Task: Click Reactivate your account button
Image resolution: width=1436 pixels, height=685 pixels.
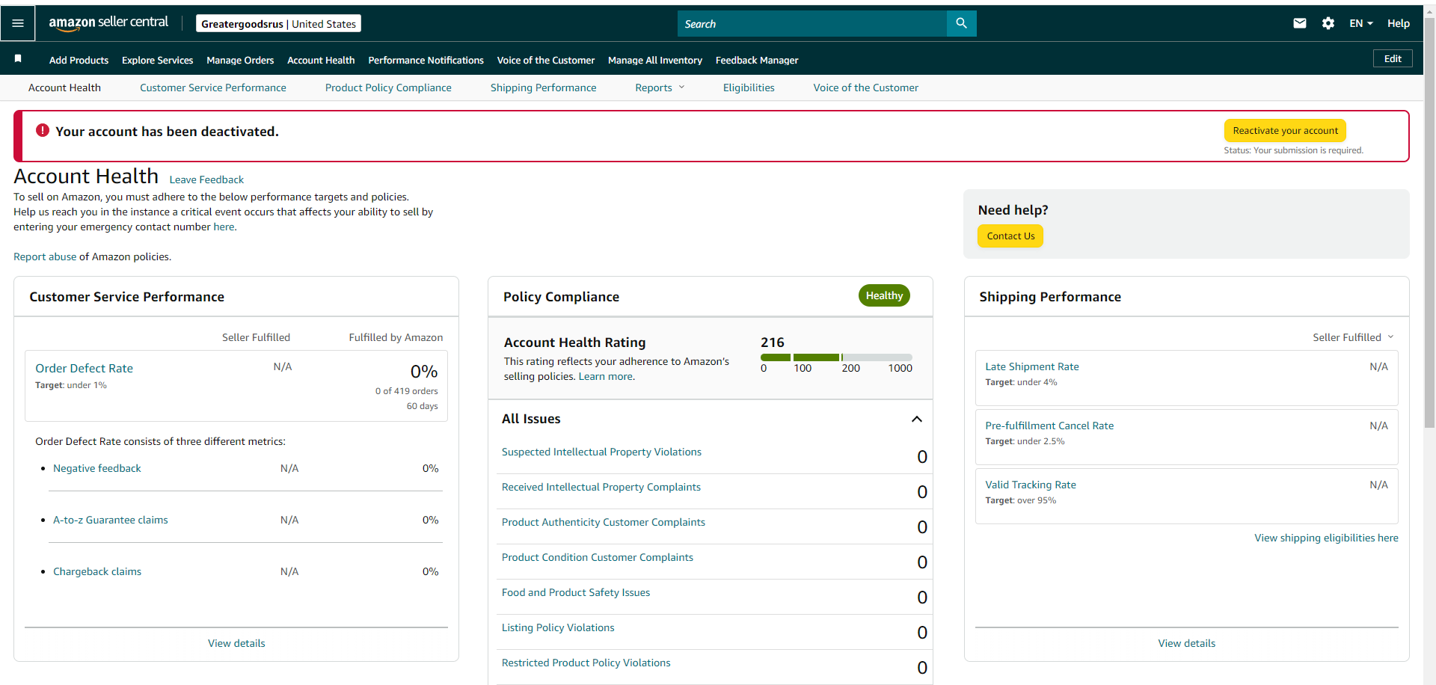Action: (1285, 130)
